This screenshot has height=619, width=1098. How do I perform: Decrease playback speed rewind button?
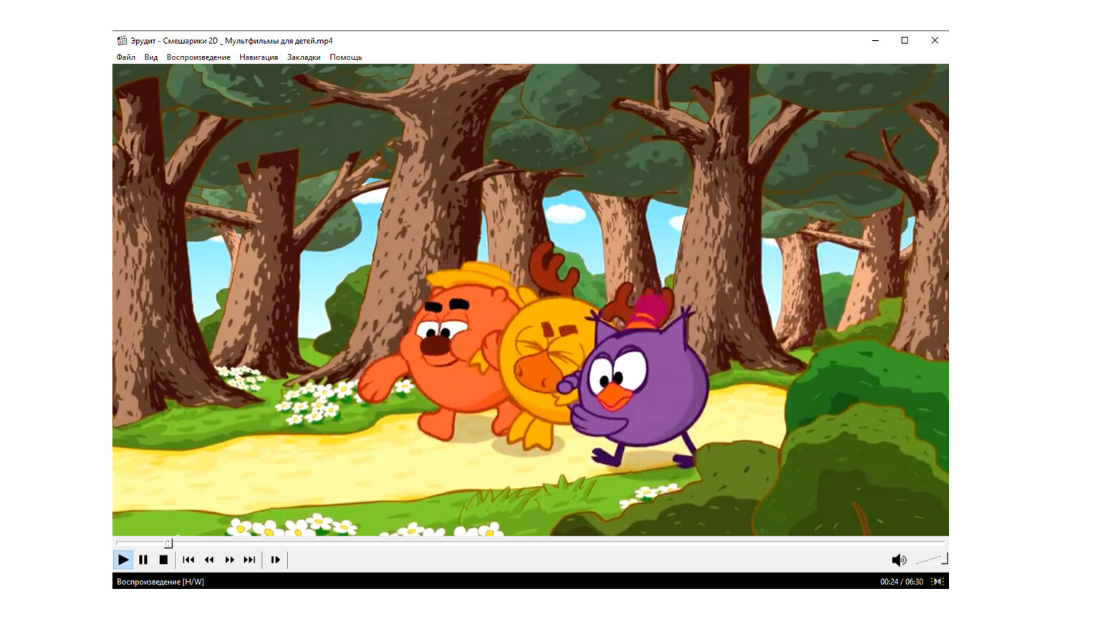pyautogui.click(x=209, y=560)
